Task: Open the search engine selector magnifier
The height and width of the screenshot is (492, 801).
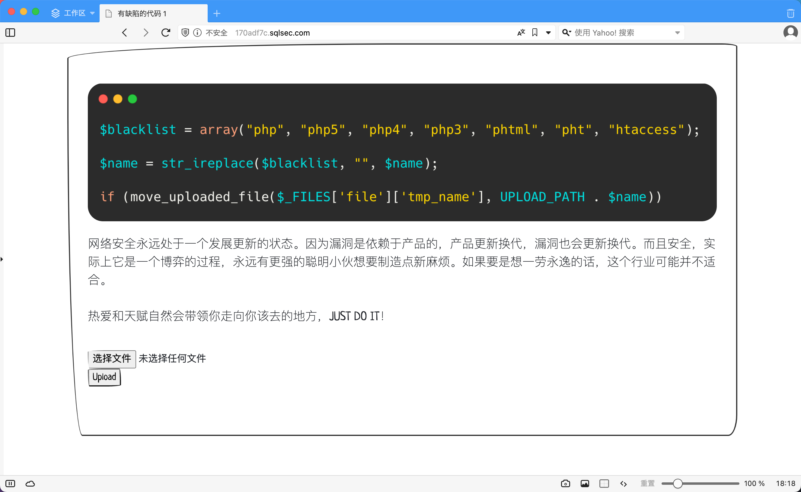Action: (x=566, y=33)
